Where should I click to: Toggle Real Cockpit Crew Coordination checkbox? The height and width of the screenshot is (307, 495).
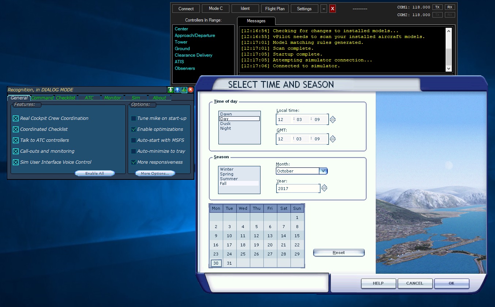pyautogui.click(x=16, y=118)
